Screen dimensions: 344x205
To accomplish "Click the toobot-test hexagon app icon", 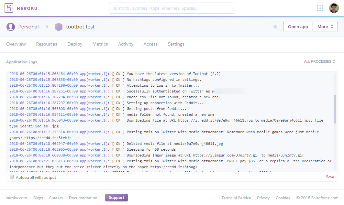I will (59, 27).
